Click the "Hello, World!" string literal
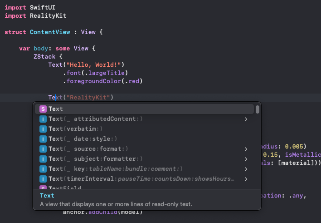 [93, 65]
